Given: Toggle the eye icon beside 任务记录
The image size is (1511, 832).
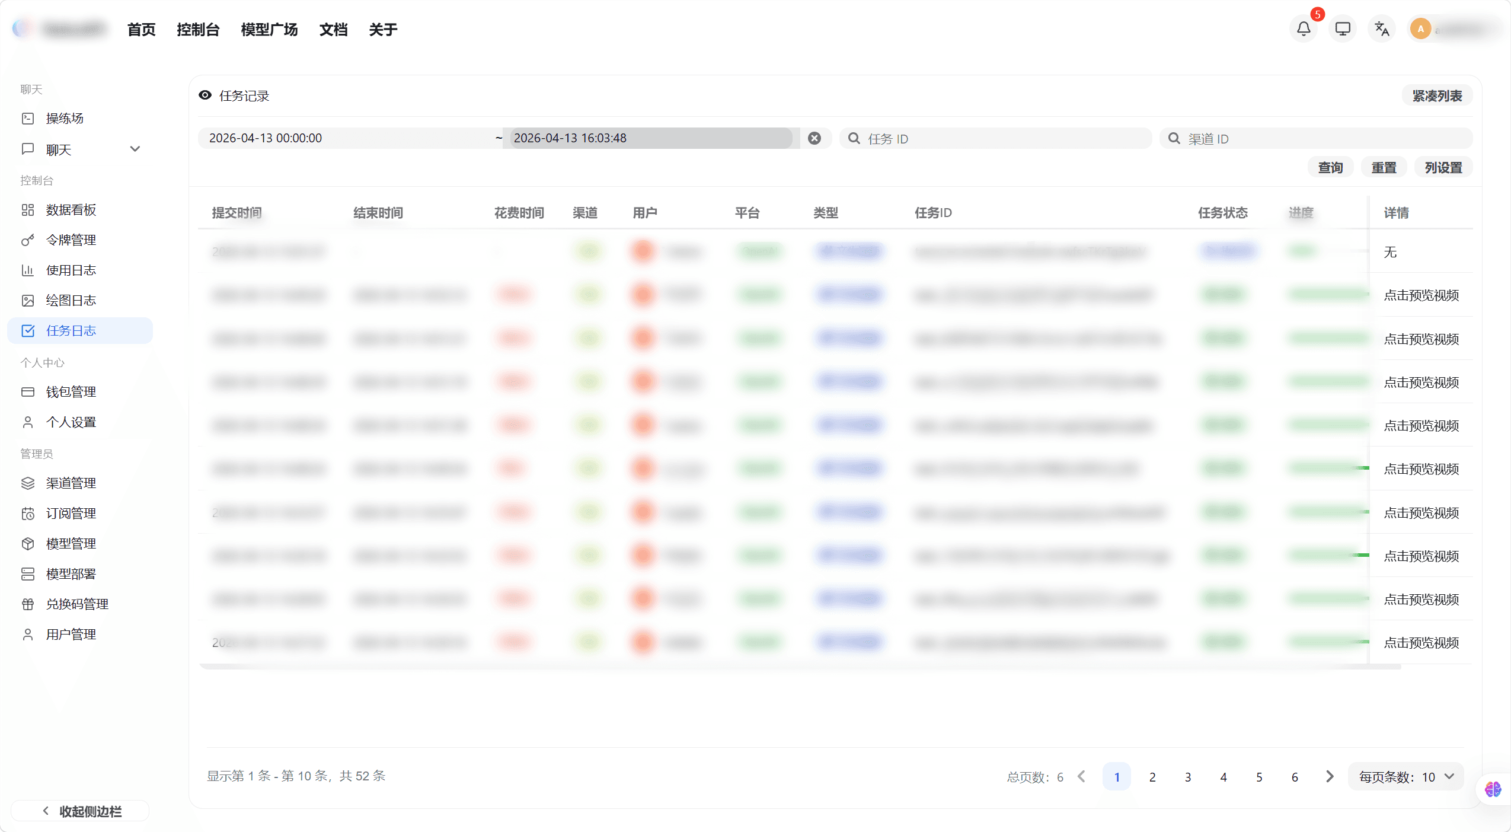Looking at the screenshot, I should tap(205, 95).
